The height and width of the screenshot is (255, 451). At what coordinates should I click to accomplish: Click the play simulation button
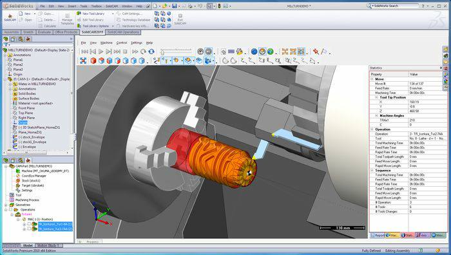pos(101,52)
